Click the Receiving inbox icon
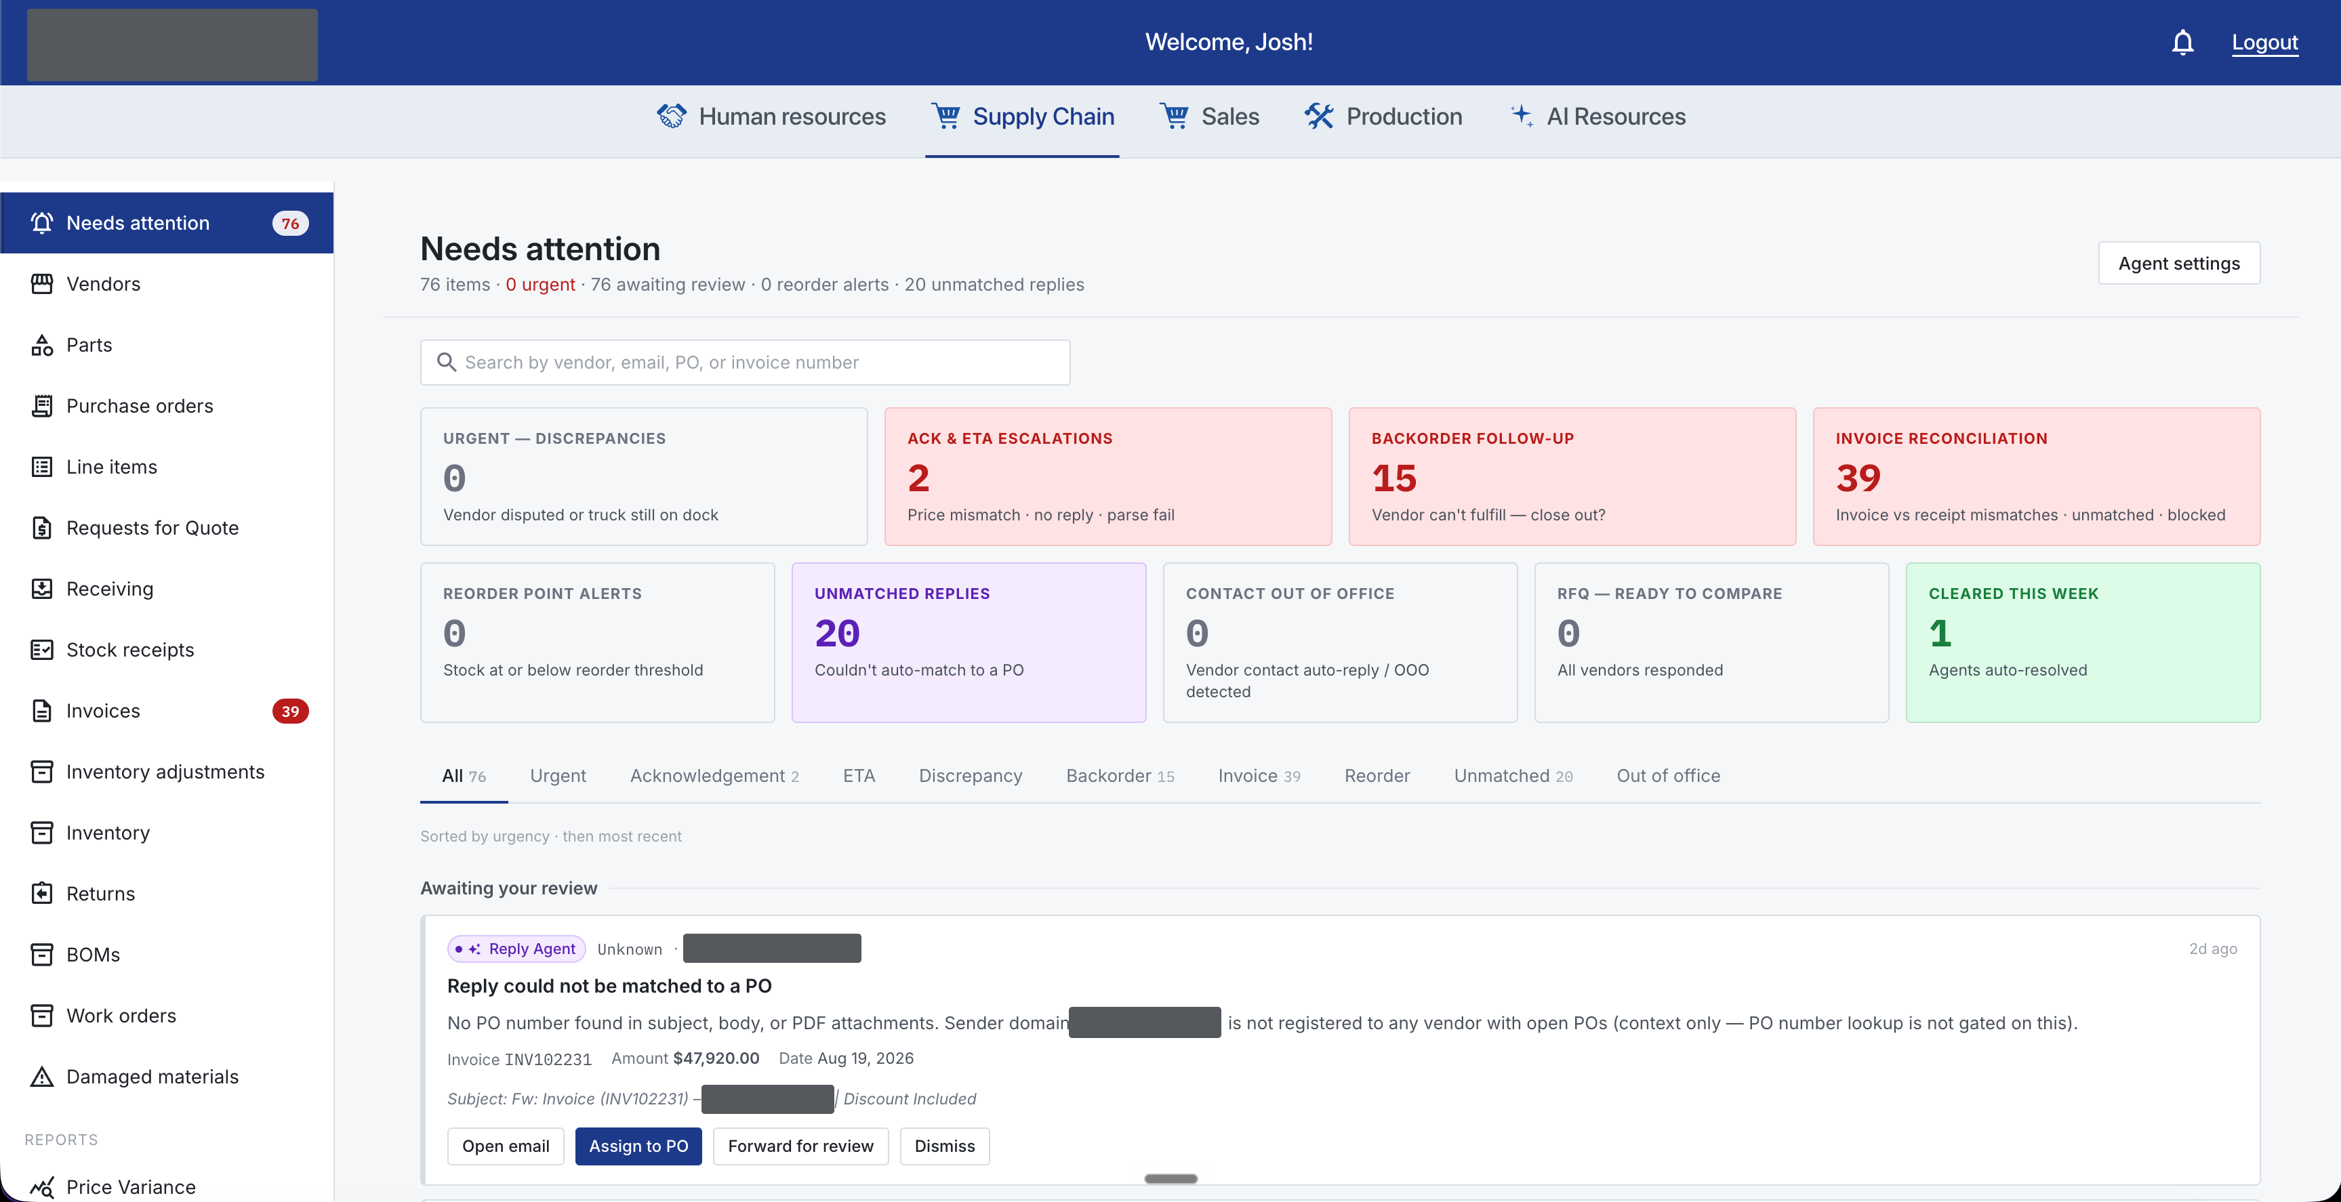Screen dimensions: 2341x1202 coord(42,589)
